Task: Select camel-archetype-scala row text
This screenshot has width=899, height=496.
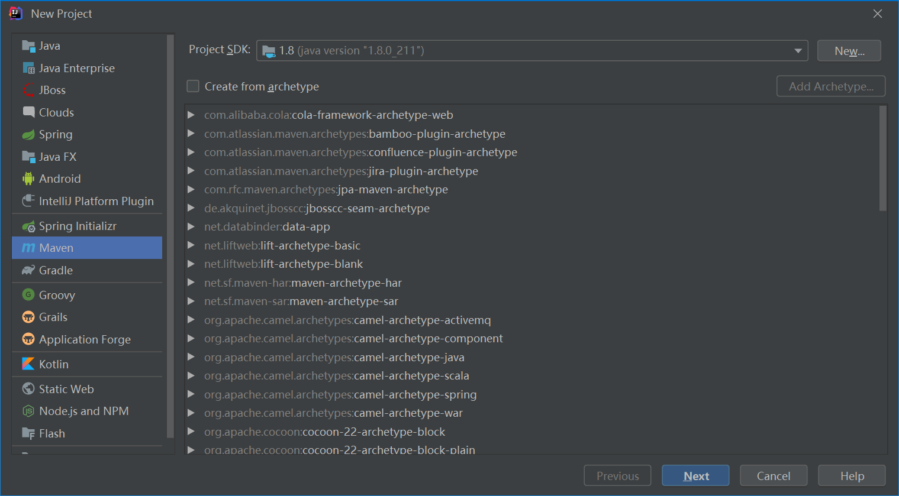Action: tap(337, 375)
